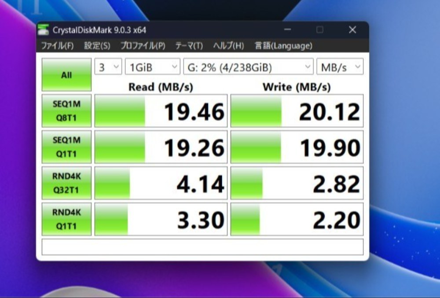The image size is (440, 298).
Task: Start the SEQ1M Q1T1 test
Action: point(66,147)
